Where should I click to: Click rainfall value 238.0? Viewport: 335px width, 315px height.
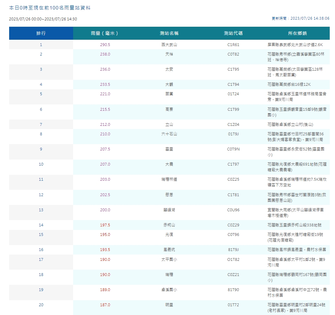[105, 54]
